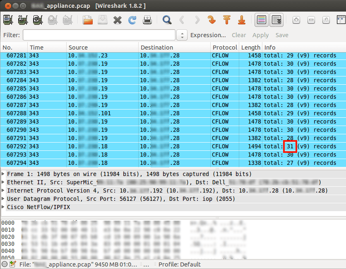Sort by the Info column header
The image size is (346, 269).
click(x=304, y=48)
